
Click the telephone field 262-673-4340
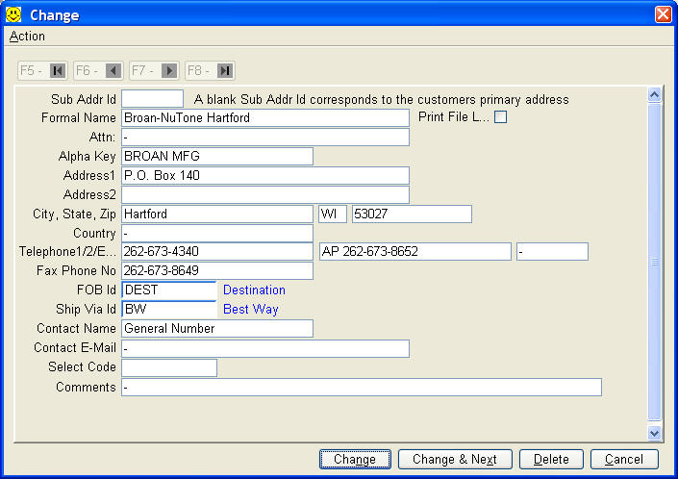tap(217, 252)
